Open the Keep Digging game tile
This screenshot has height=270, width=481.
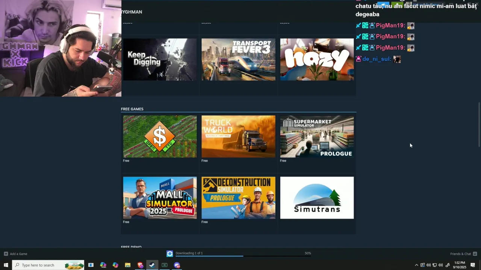[160, 59]
